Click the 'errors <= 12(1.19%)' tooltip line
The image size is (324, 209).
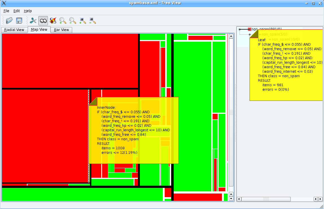pos(120,153)
